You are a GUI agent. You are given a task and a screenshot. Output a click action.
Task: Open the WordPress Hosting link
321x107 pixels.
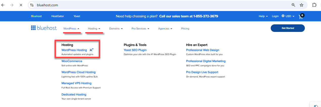click(x=74, y=50)
